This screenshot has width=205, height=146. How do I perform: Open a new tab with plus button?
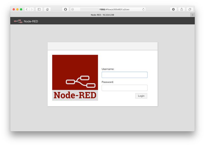pos(193,15)
